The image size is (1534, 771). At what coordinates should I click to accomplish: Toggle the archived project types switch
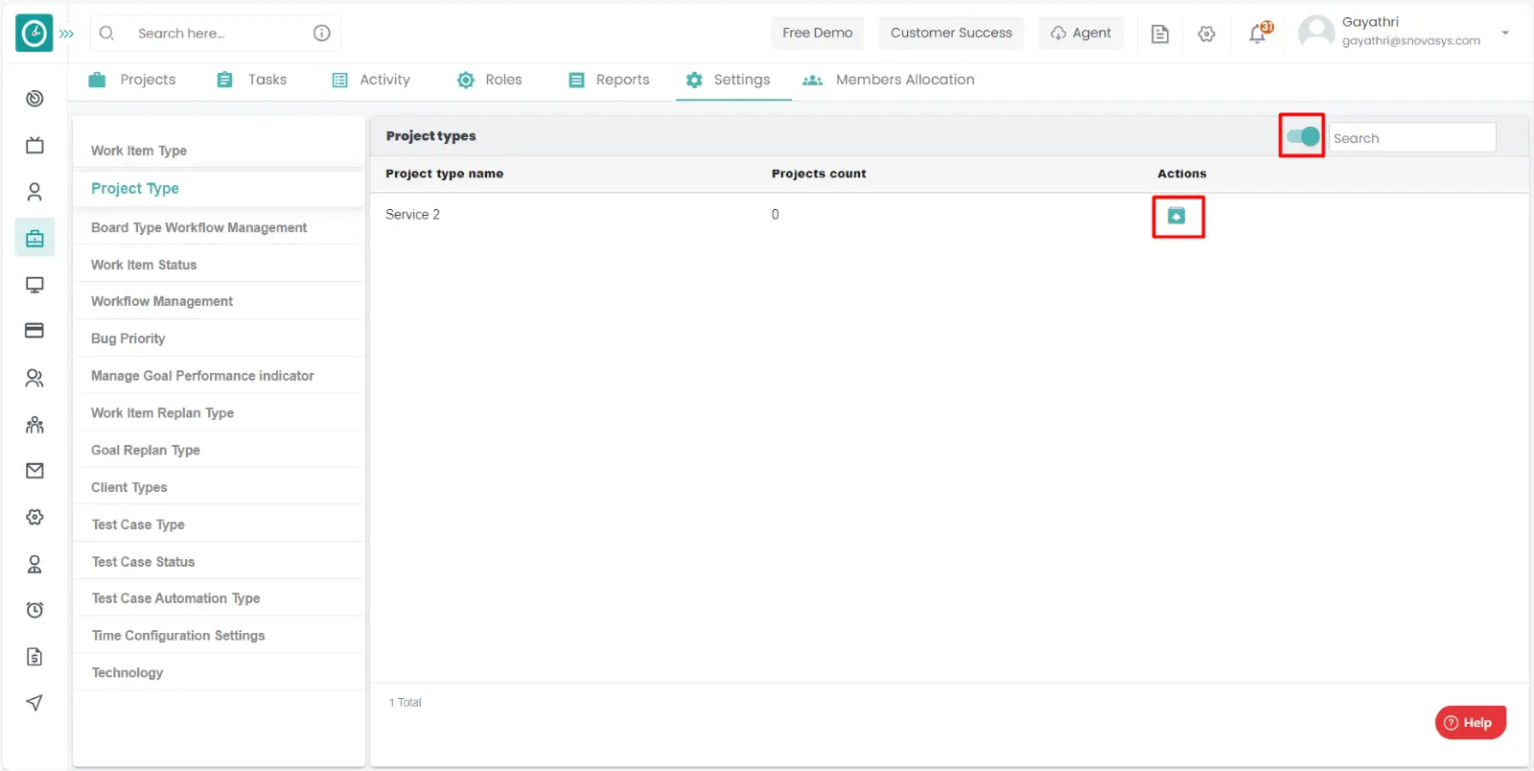tap(1303, 136)
